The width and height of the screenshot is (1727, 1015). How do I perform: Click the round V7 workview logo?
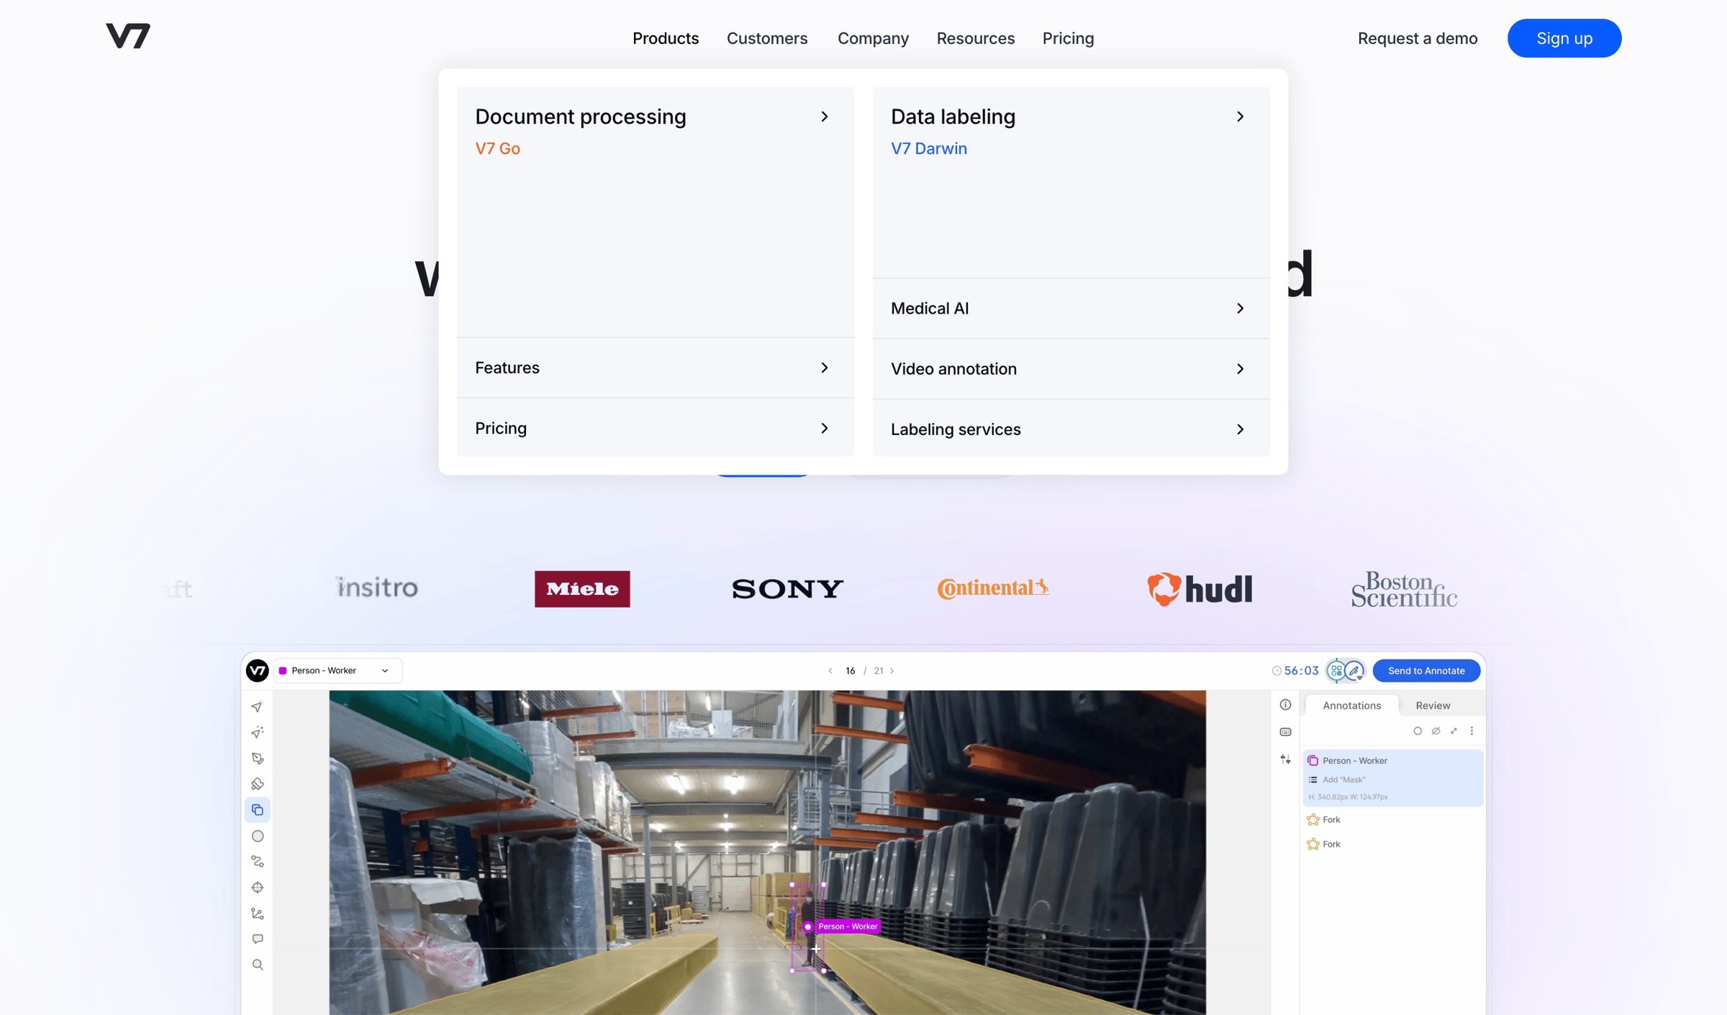pos(257,670)
